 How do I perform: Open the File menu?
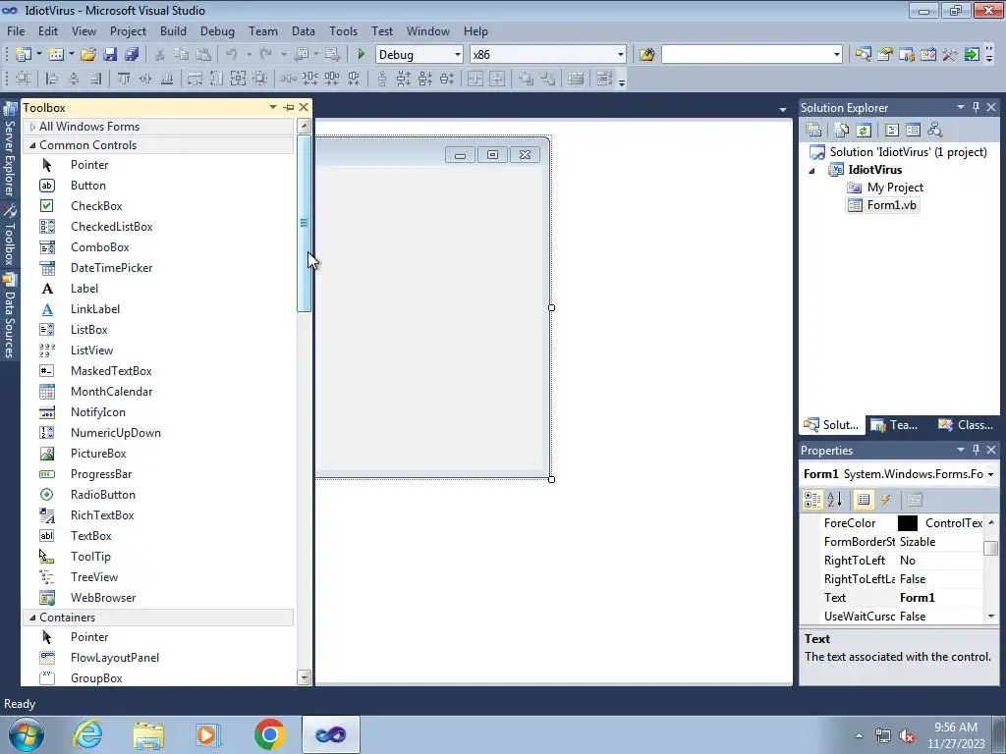click(x=16, y=31)
